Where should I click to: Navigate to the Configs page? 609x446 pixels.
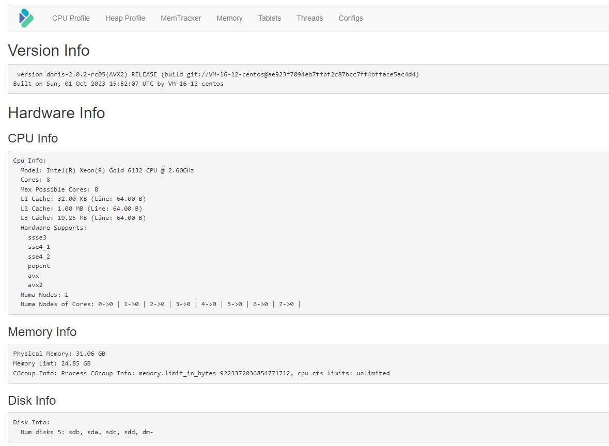pos(351,18)
